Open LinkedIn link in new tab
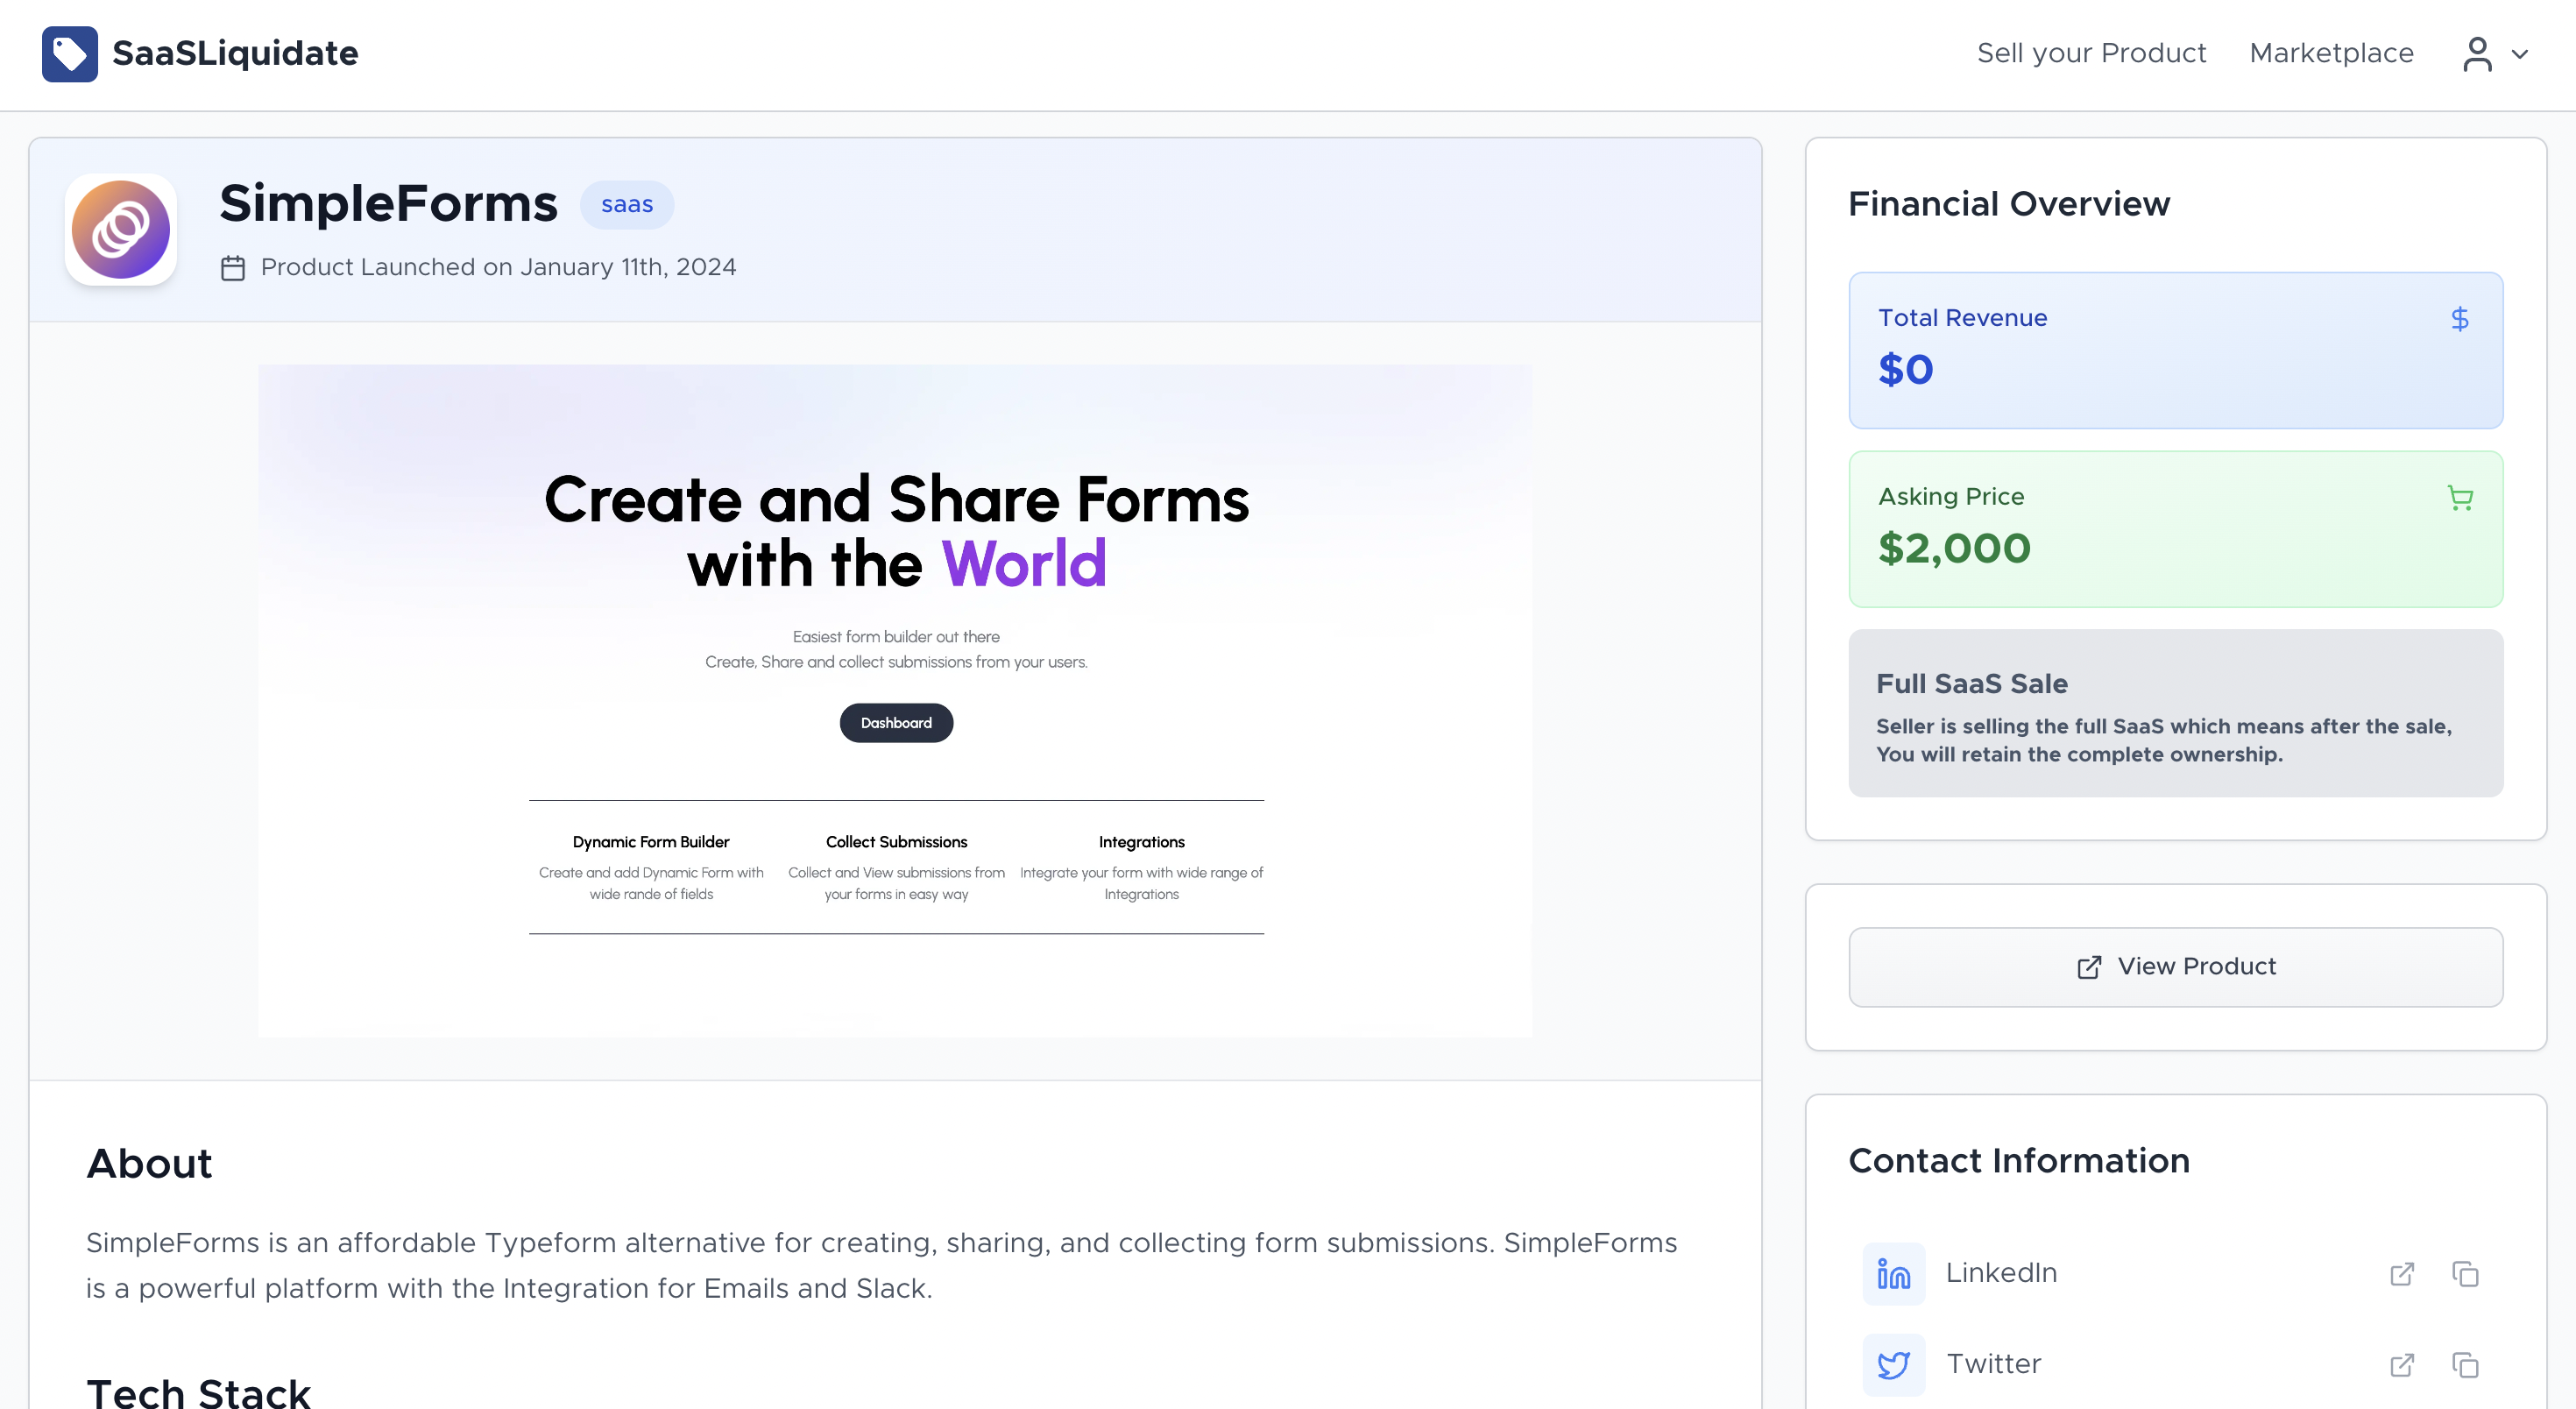The width and height of the screenshot is (2576, 1409). 2402,1273
